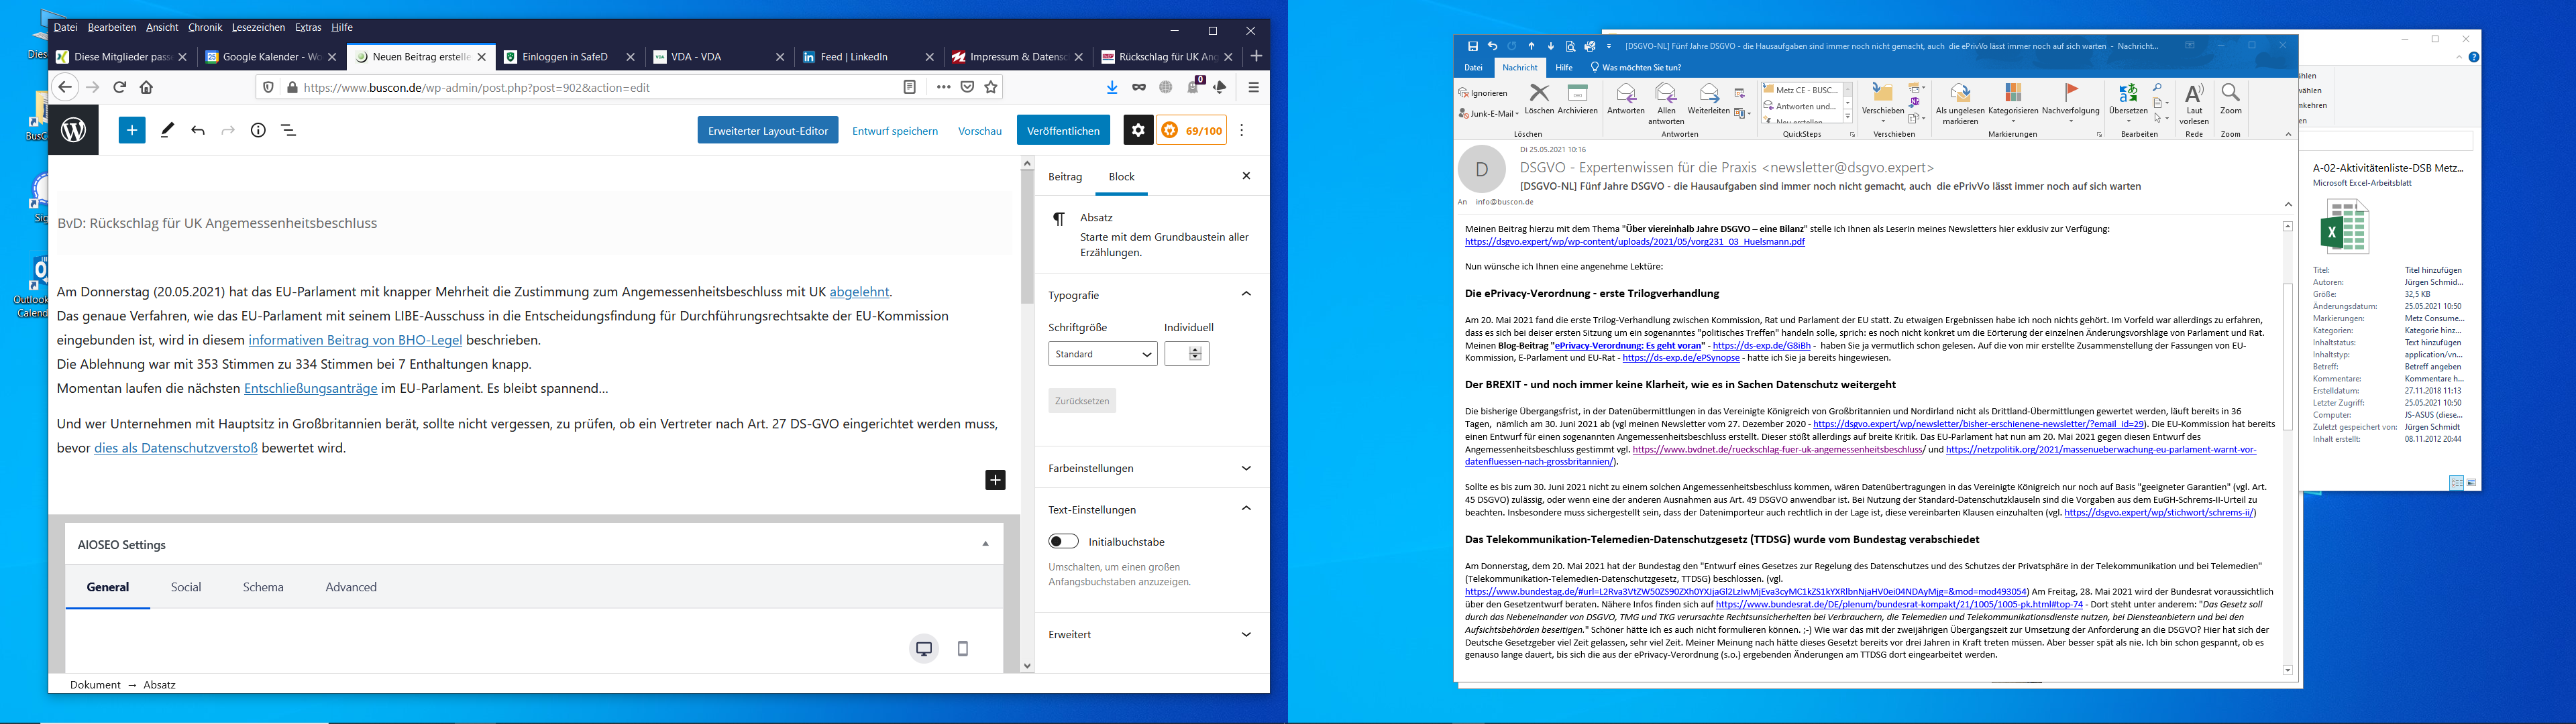Select desktop preview icon in AIOSEO settings
Screen dimensions: 2576x724
[x=924, y=648]
